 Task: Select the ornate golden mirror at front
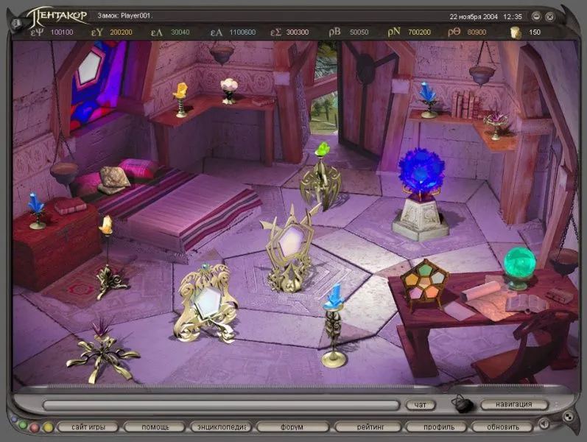pyautogui.click(x=205, y=301)
